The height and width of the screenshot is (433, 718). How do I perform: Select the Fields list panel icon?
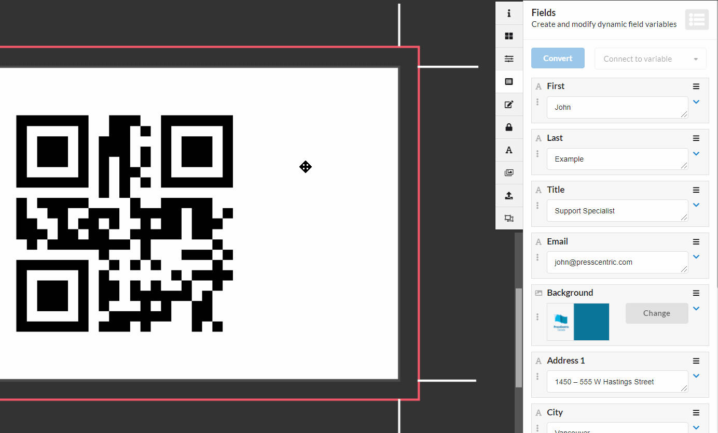[509, 81]
